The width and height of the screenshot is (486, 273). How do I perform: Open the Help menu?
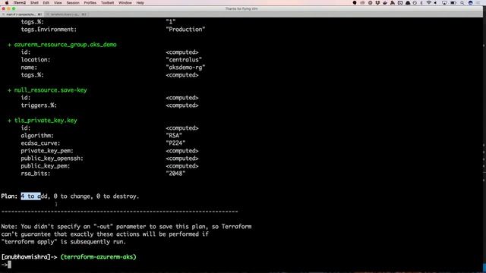click(x=140, y=3)
